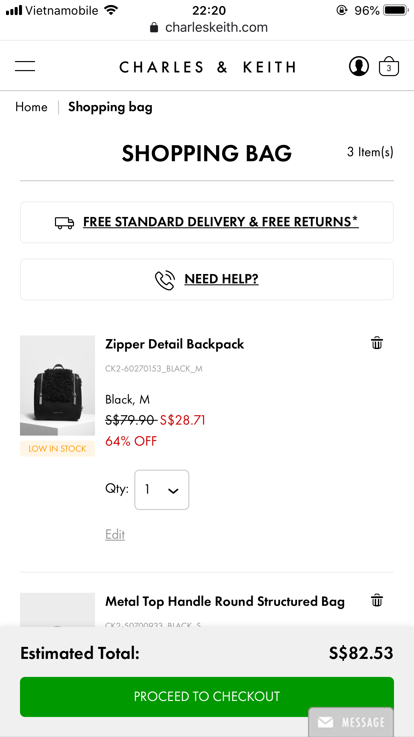Open the hamburger navigation menu
This screenshot has height=737, width=414.
tap(25, 66)
